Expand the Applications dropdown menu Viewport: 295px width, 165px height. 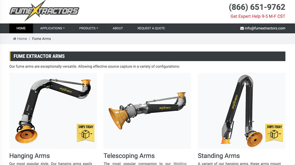coord(52,28)
